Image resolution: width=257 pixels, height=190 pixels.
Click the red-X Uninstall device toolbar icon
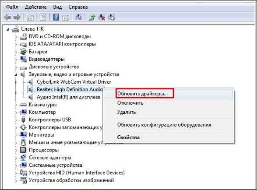click(x=102, y=17)
